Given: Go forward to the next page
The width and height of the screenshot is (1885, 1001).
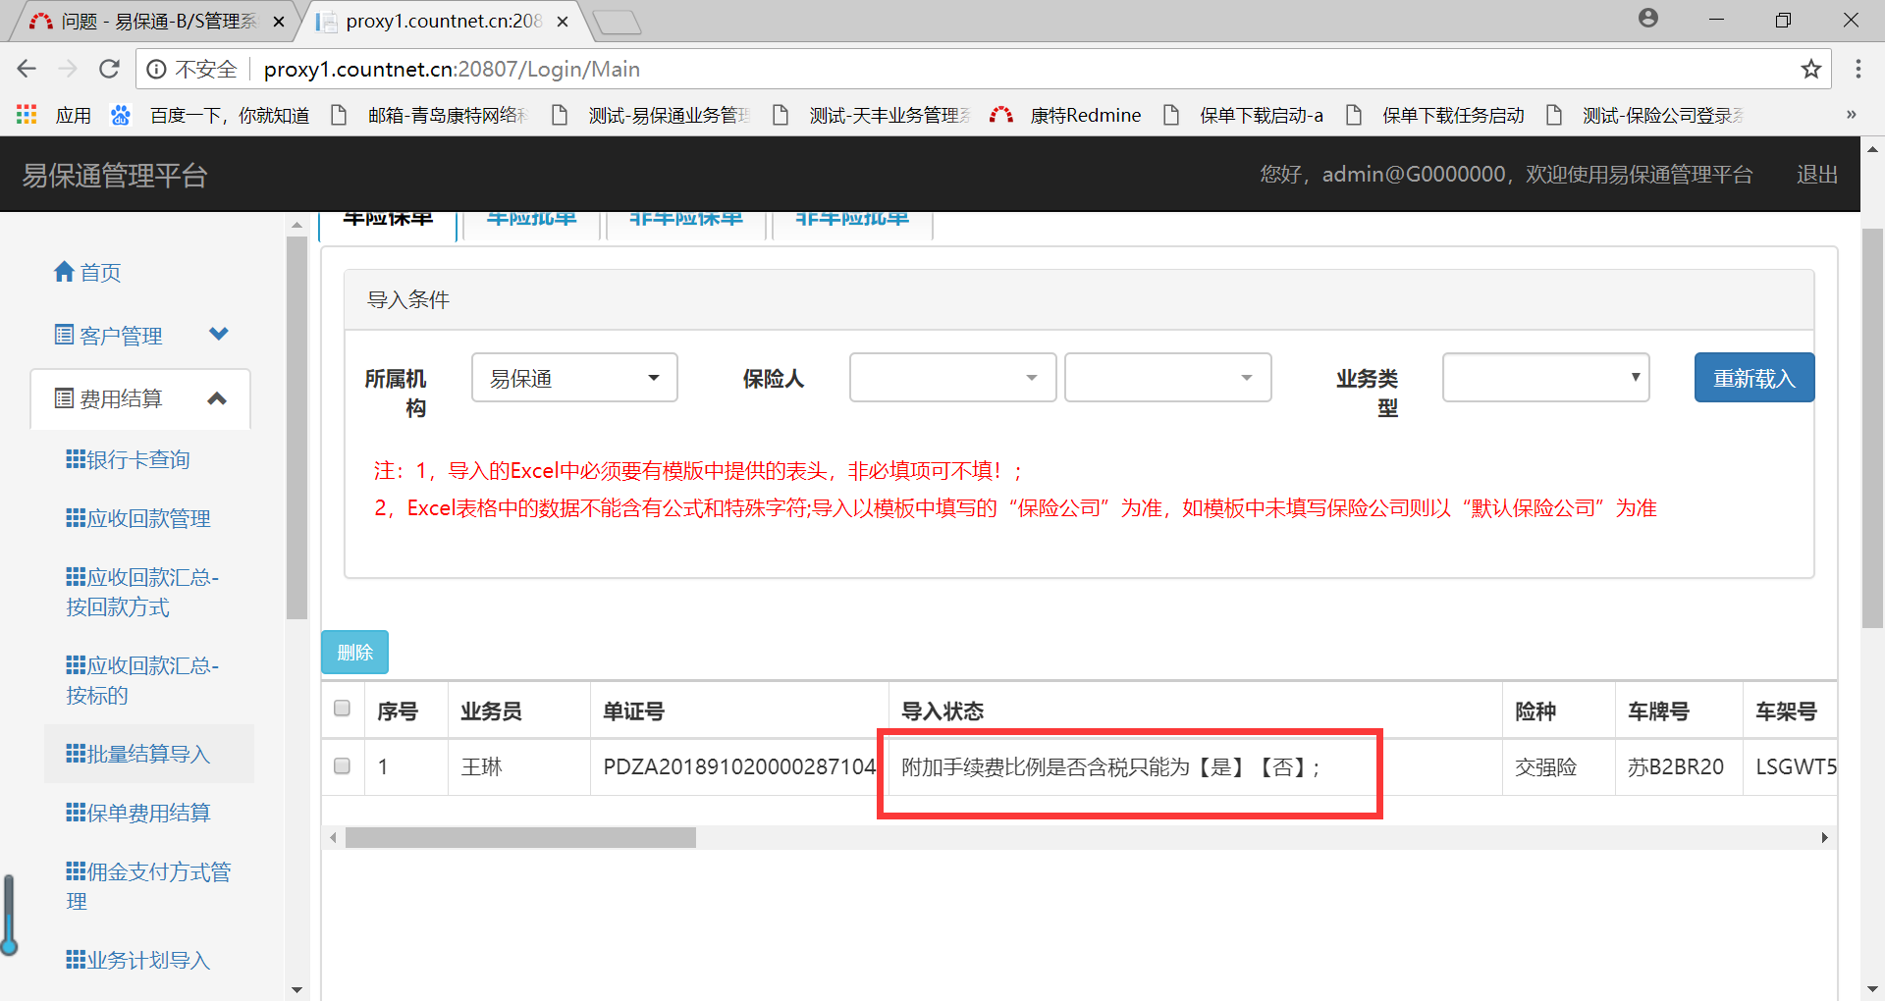Looking at the screenshot, I should click(68, 69).
